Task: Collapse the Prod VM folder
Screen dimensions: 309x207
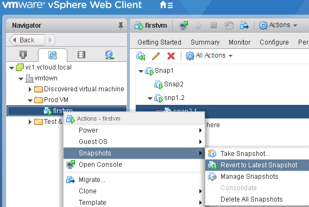Action: [x=30, y=101]
